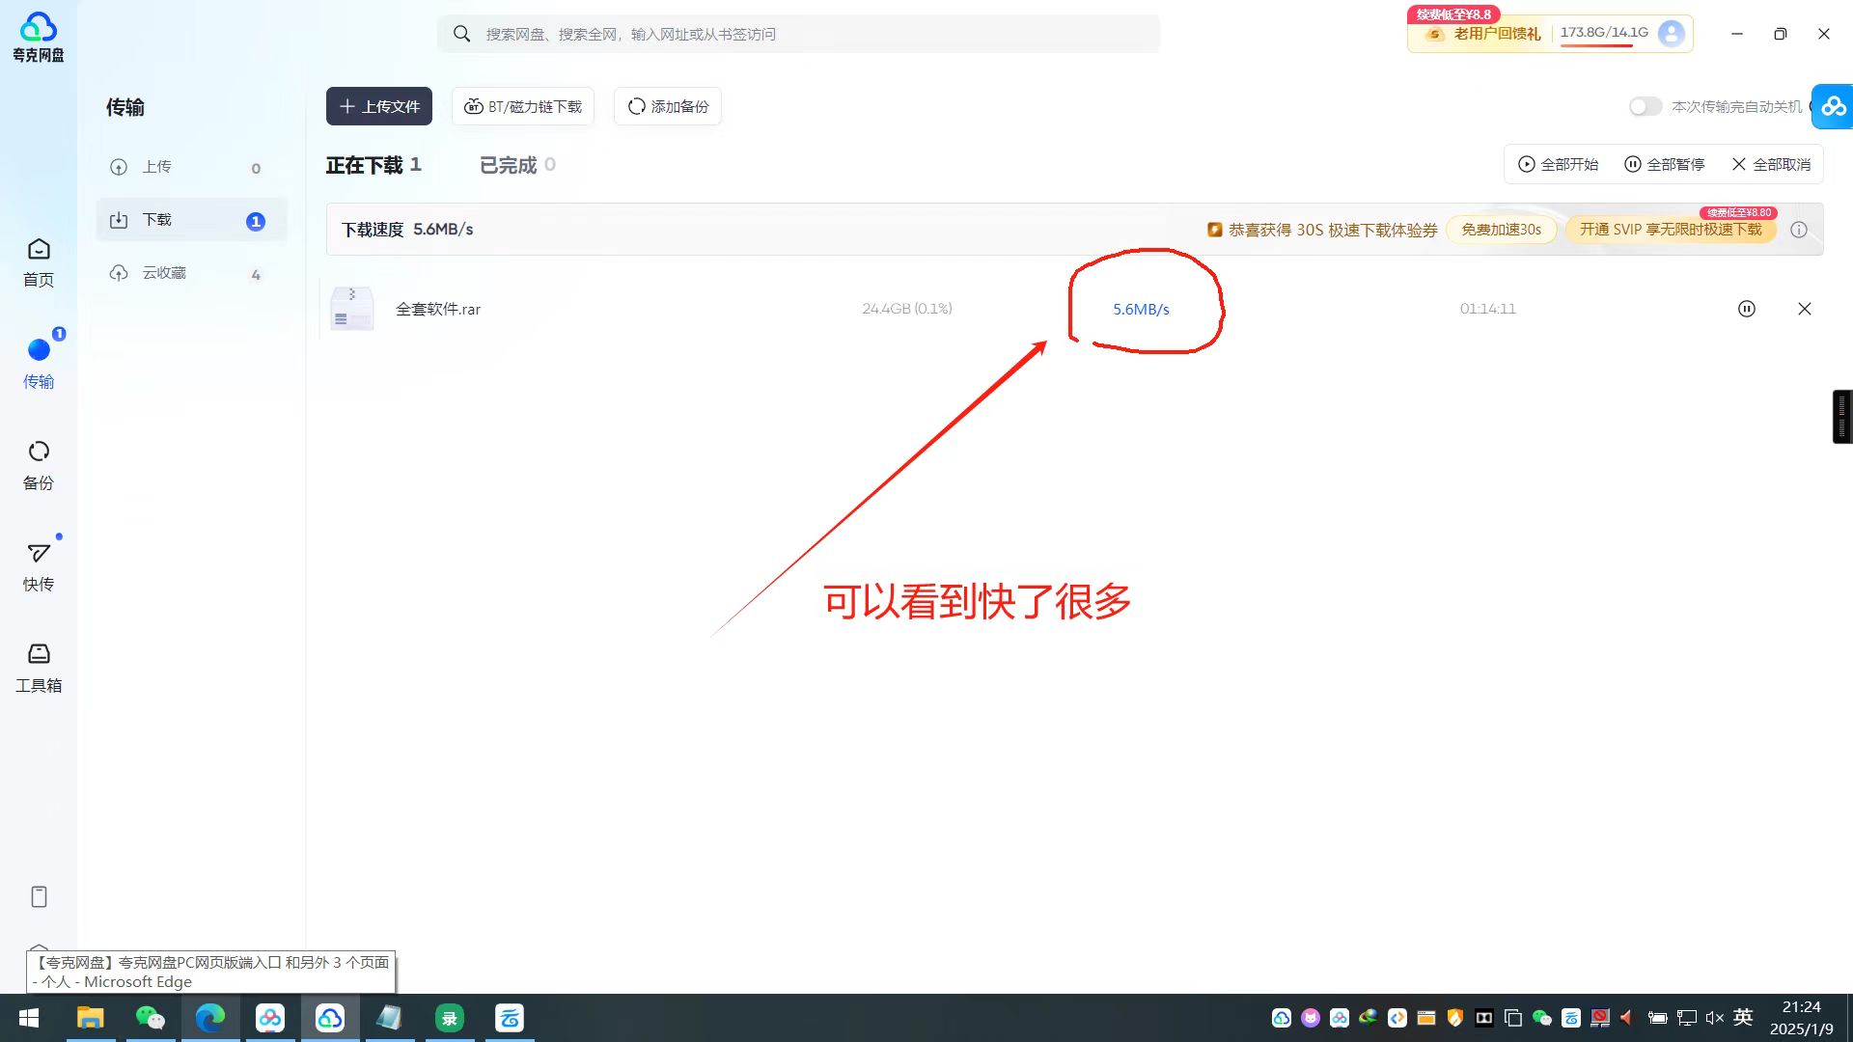
Task: Click 全部暂停 to pause all
Action: [1665, 164]
